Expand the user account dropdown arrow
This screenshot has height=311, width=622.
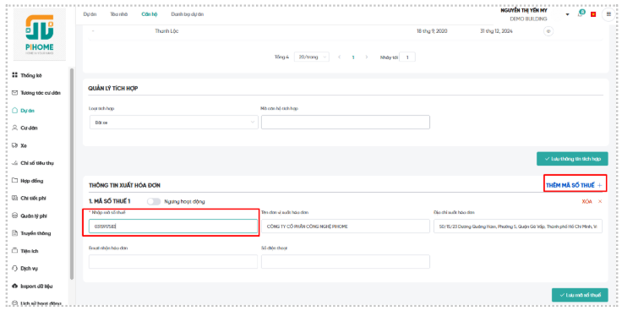[x=567, y=14]
